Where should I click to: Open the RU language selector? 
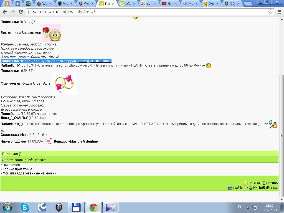[x=240, y=207]
